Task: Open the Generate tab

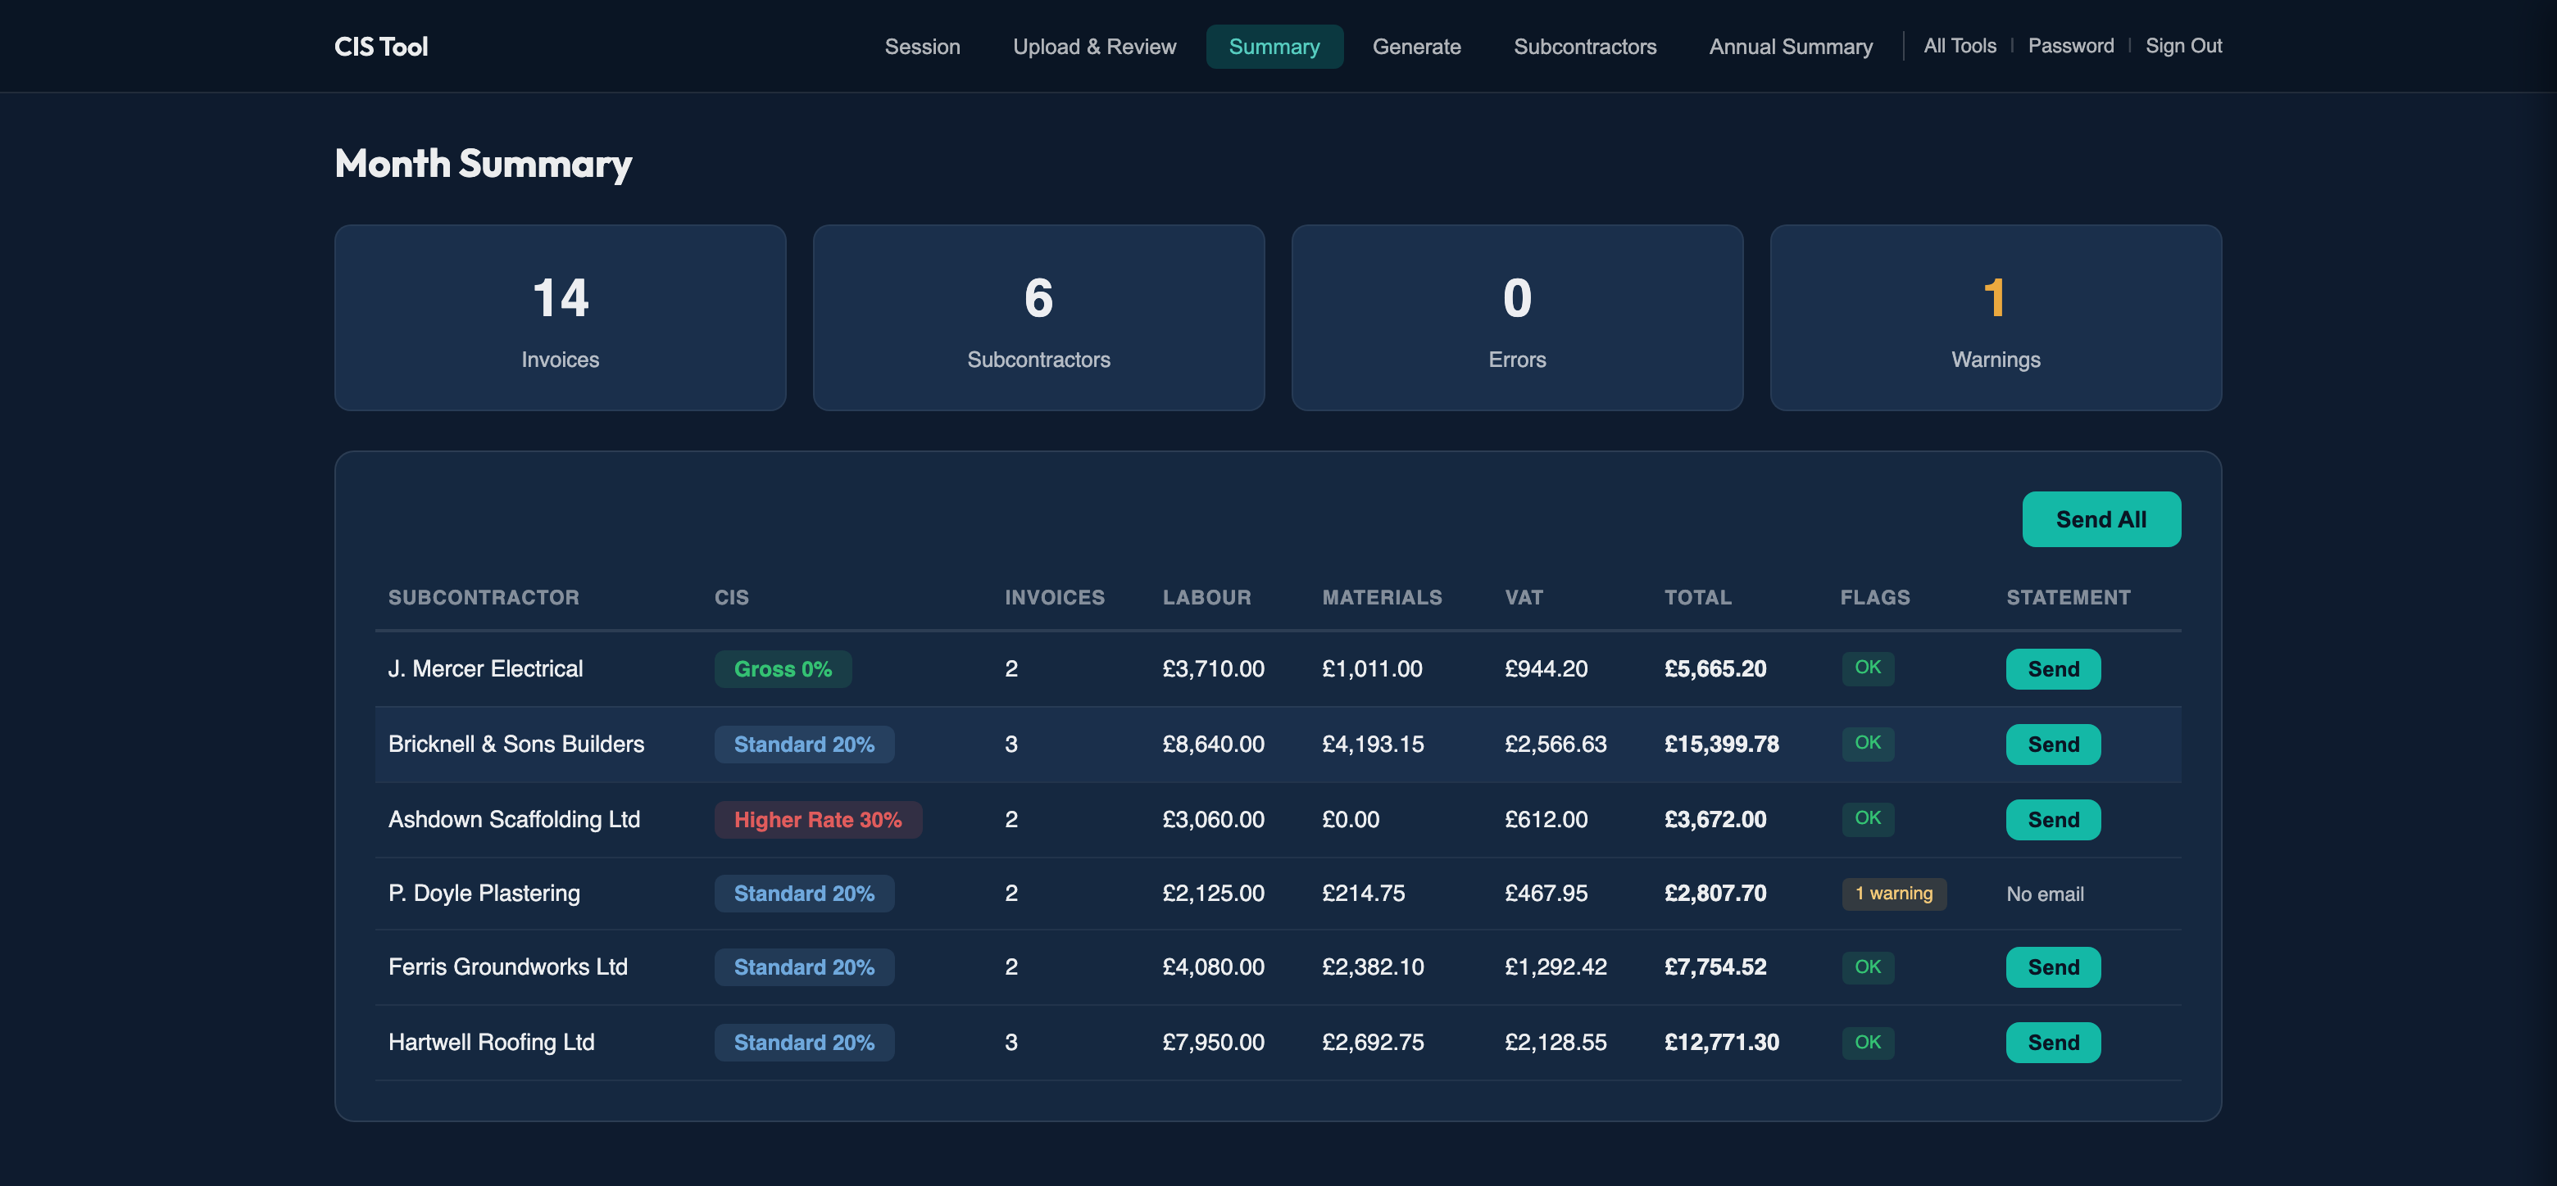Action: pyautogui.click(x=1416, y=47)
